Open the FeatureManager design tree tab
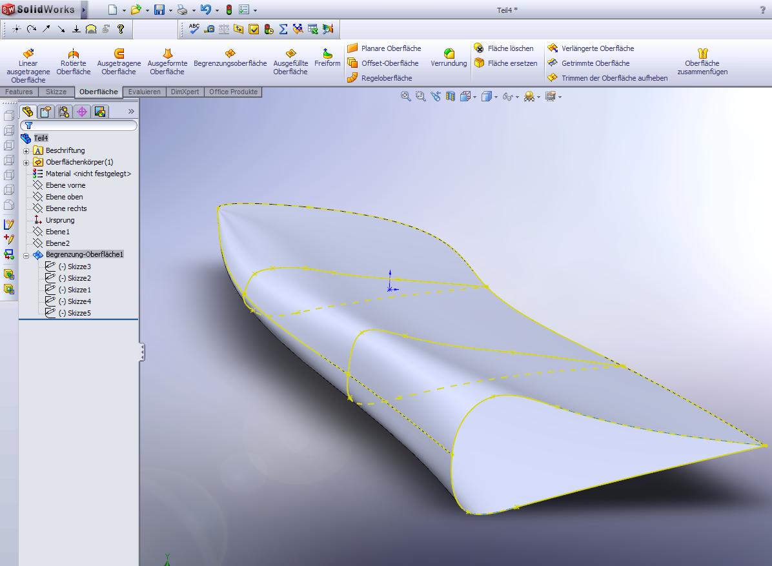The height and width of the screenshot is (566, 772). point(28,112)
